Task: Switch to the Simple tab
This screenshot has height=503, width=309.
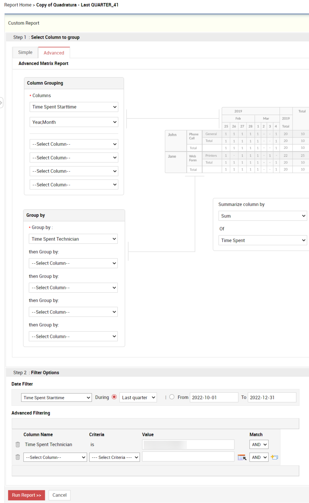Action: 25,52
